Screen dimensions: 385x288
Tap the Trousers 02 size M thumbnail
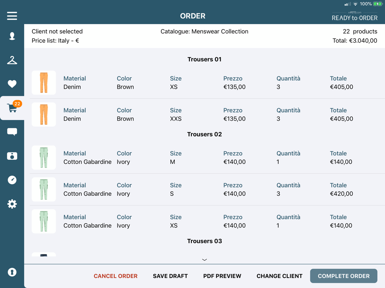click(x=44, y=157)
